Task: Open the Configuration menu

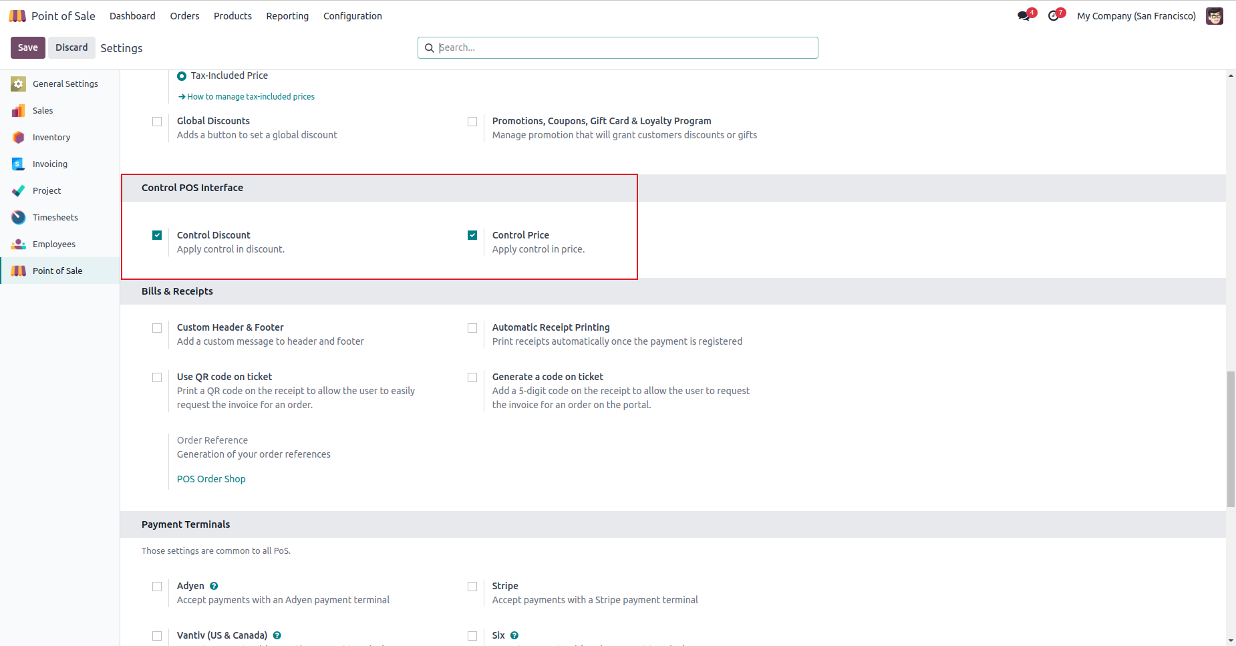Action: 352,16
